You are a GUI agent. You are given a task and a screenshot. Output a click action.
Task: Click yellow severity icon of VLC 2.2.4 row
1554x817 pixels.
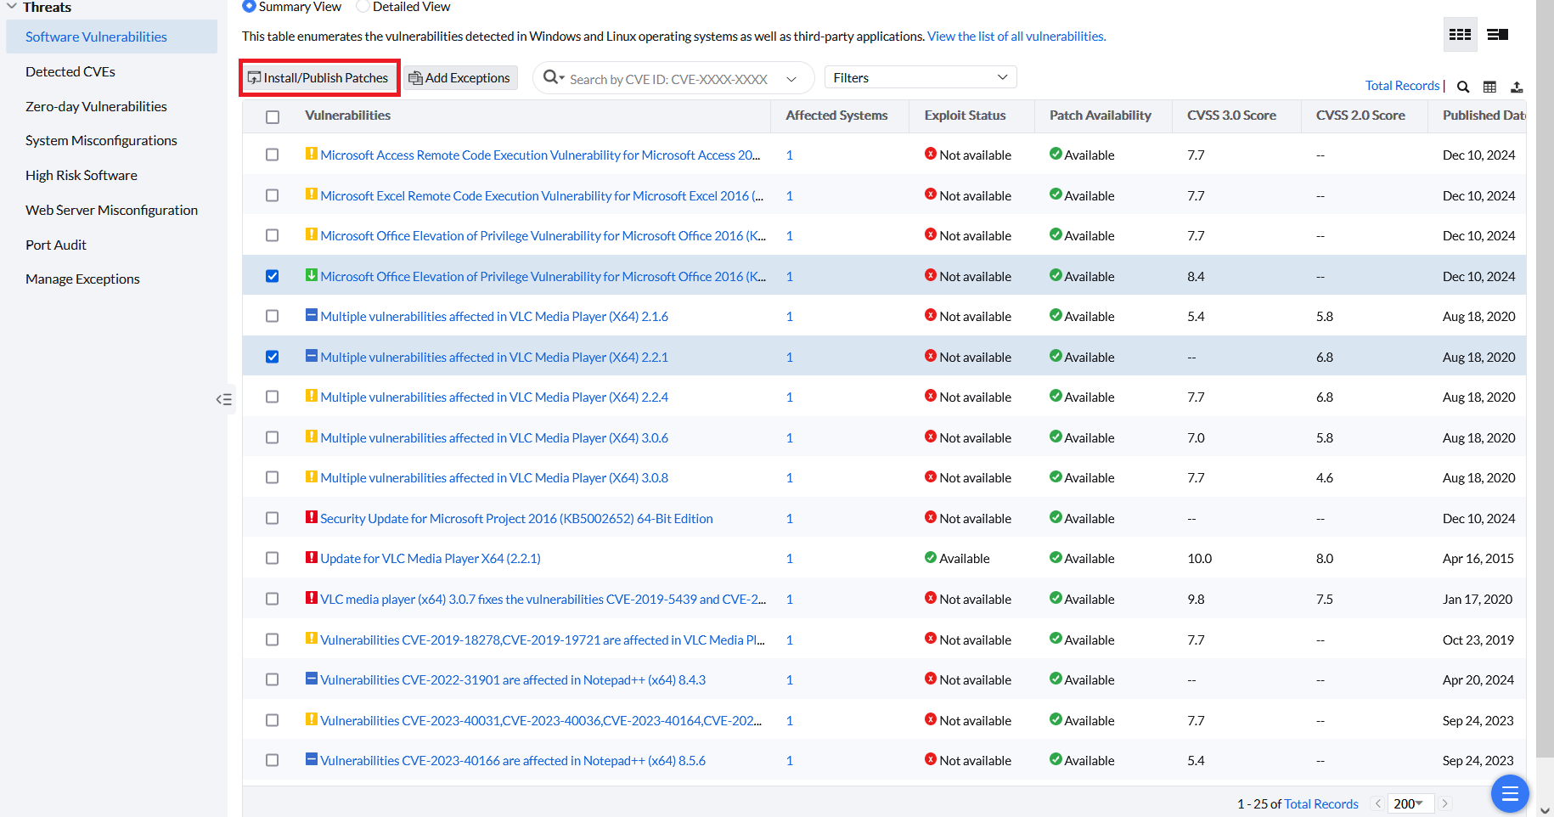coord(312,396)
